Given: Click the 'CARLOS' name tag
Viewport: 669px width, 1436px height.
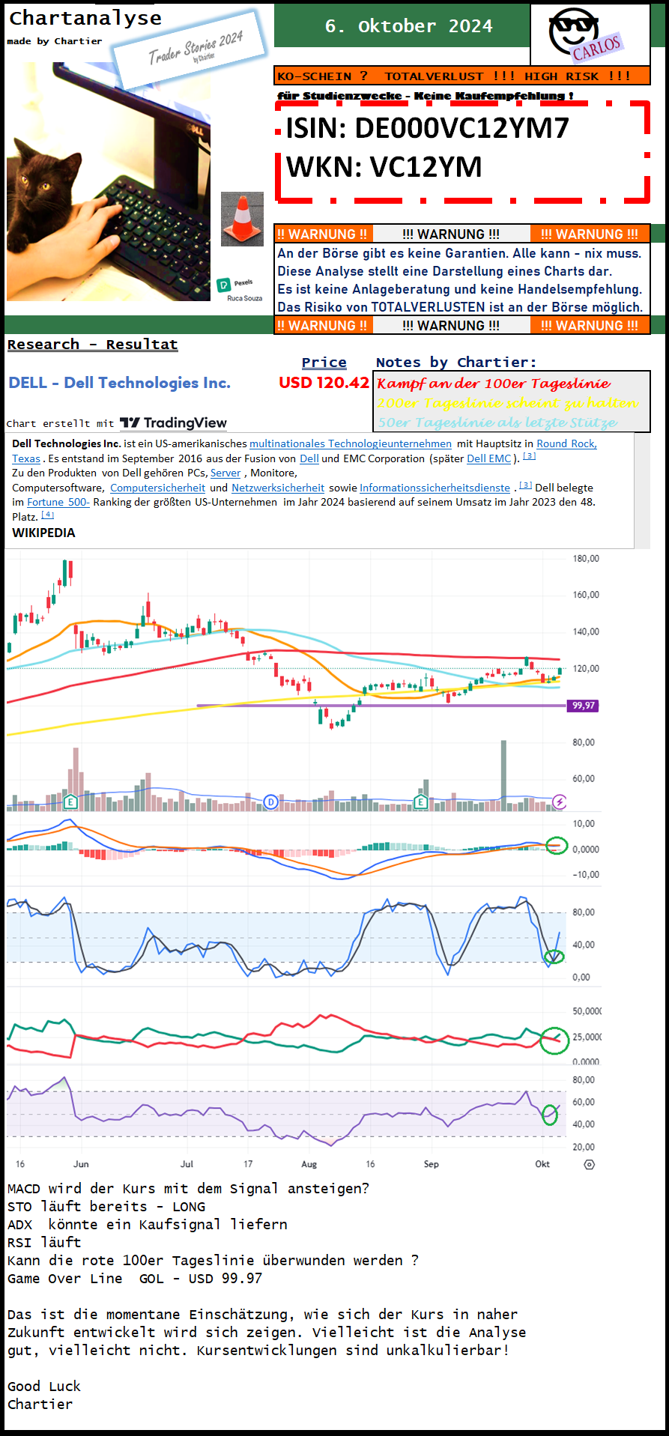Looking at the screenshot, I should pos(597,47).
